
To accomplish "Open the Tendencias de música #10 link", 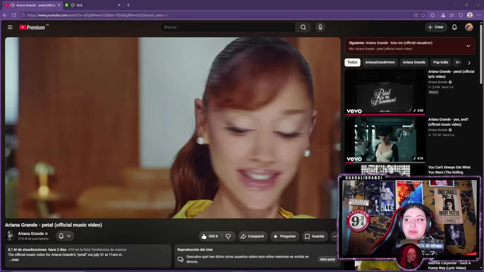I will pyautogui.click(x=97, y=250).
